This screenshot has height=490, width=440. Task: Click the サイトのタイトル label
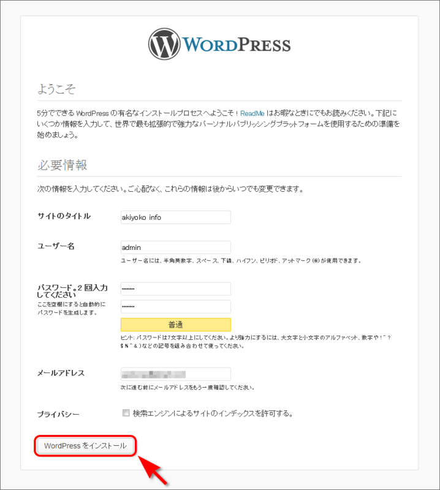click(64, 216)
